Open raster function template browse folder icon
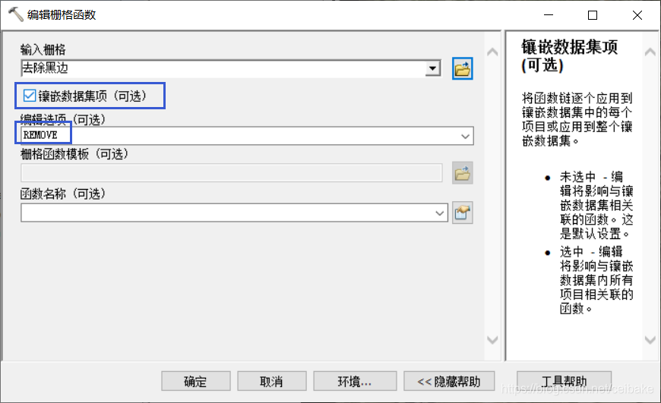 point(462,173)
